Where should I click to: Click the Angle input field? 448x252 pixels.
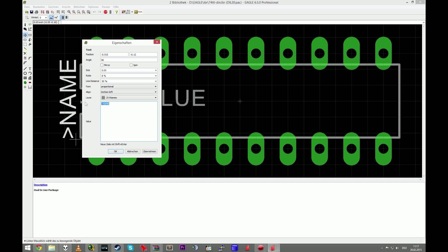[129, 60]
